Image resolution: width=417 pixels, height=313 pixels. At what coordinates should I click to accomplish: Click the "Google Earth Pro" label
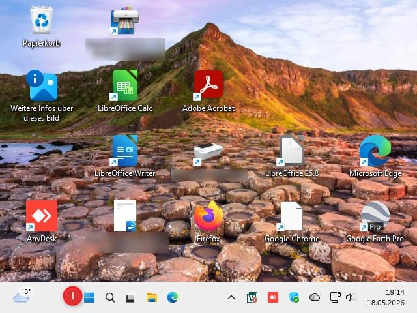click(375, 239)
